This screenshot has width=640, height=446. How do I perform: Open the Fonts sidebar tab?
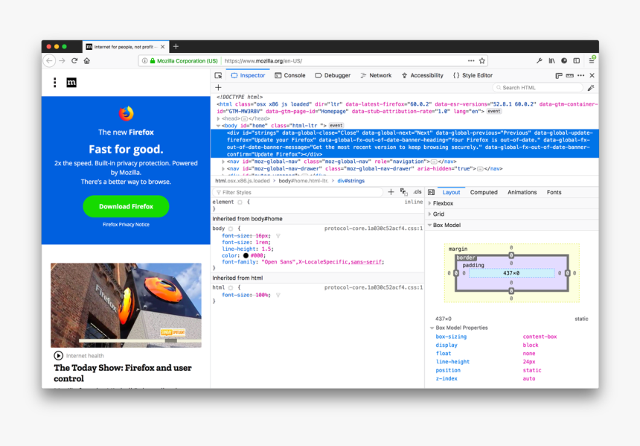[554, 192]
